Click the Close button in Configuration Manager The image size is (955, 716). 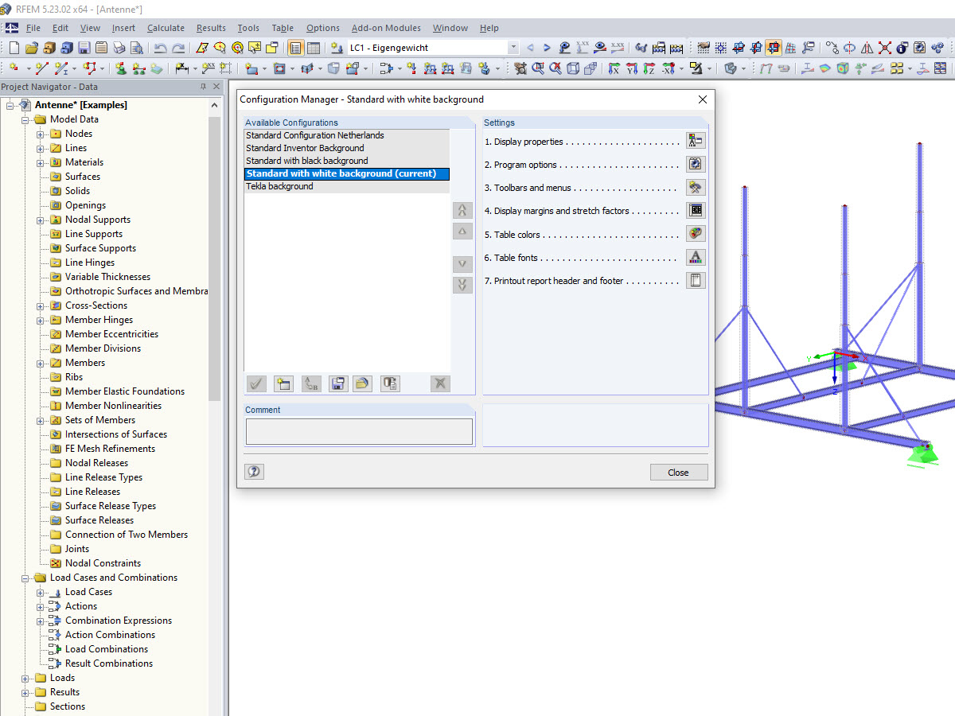point(678,472)
